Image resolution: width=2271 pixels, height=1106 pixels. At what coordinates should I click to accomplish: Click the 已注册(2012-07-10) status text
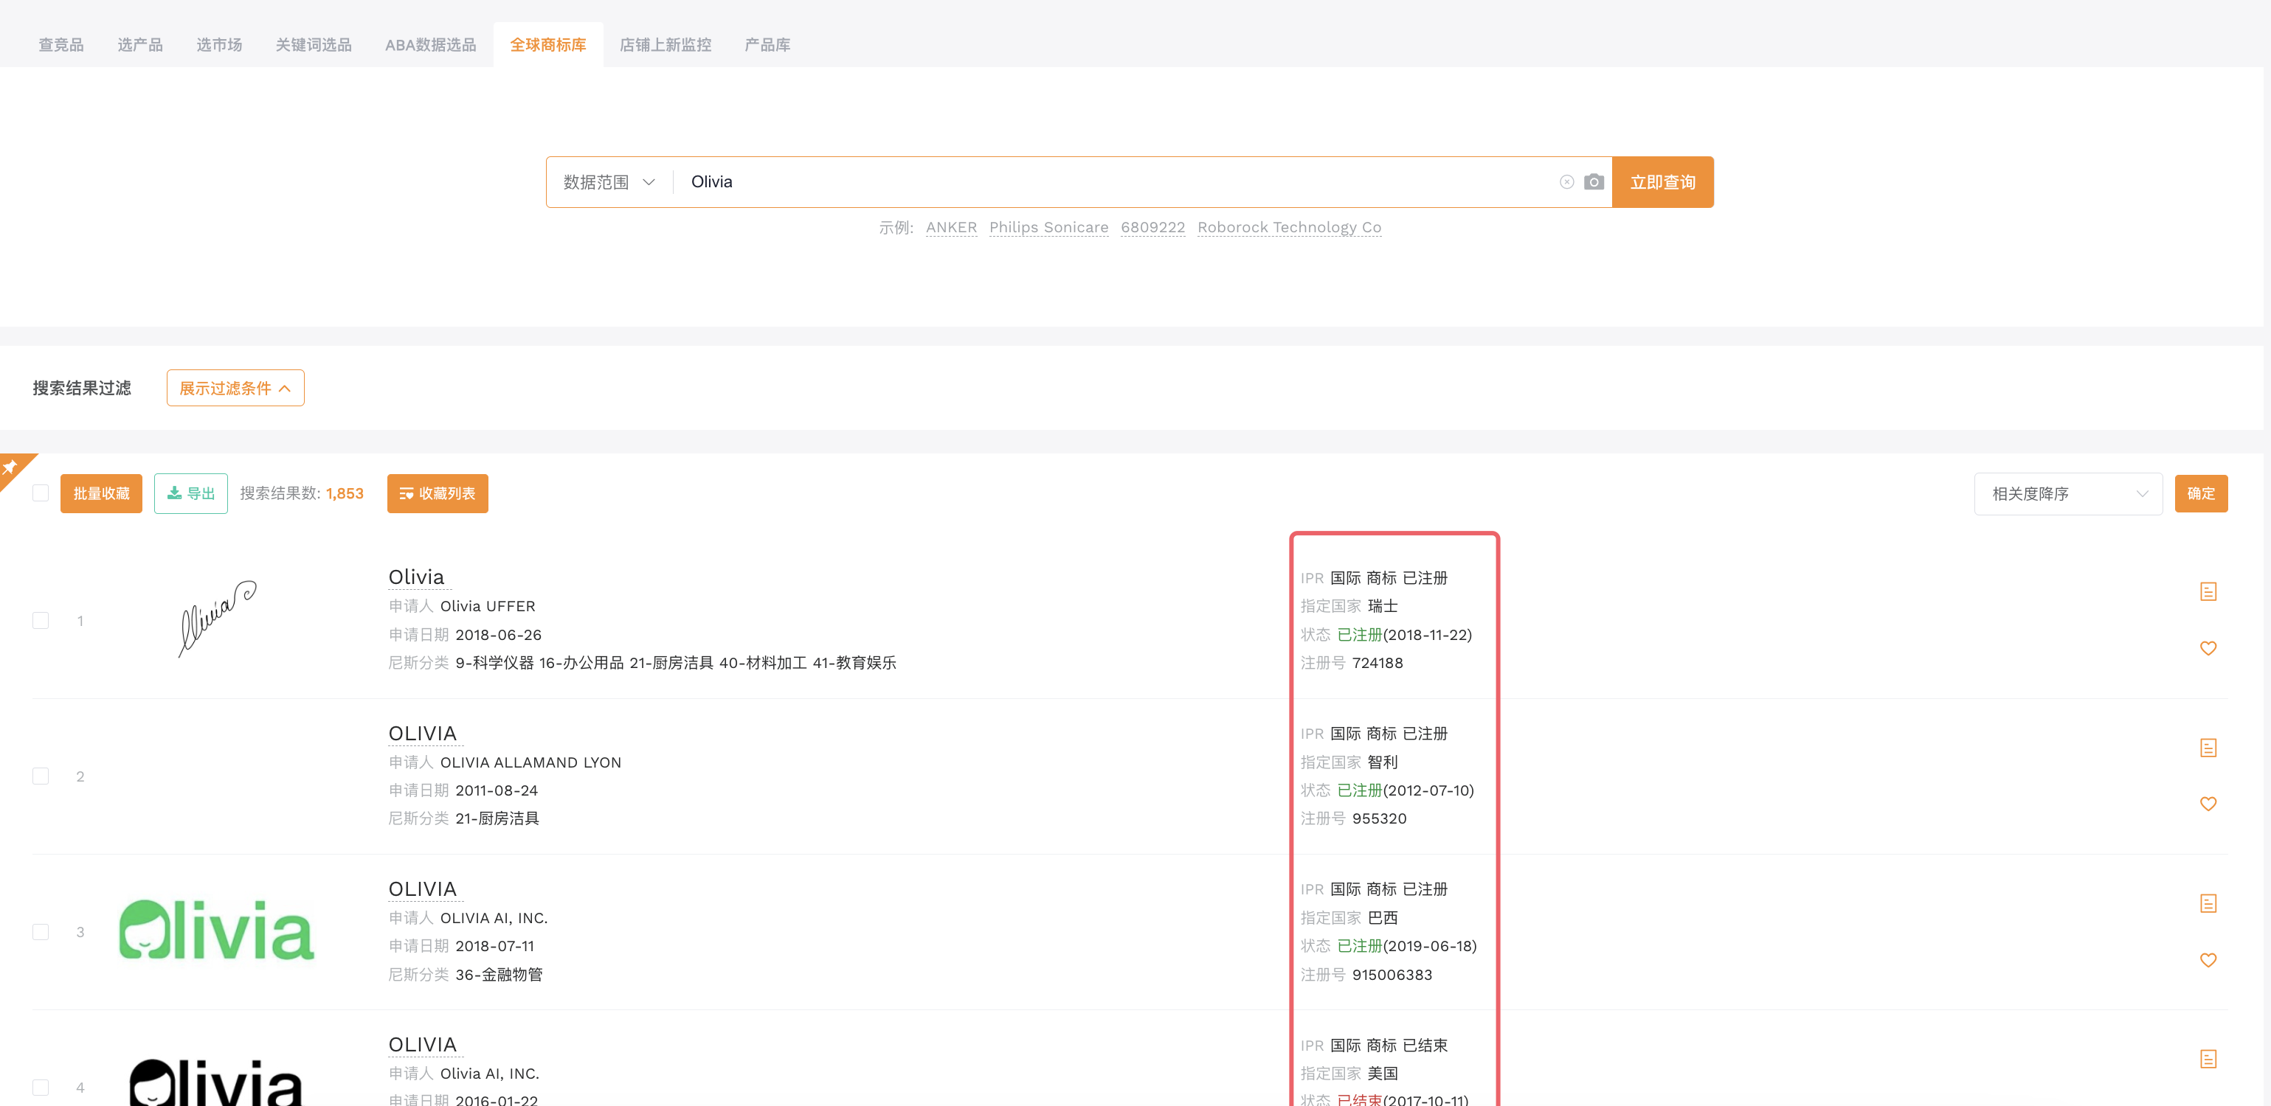coord(1406,790)
